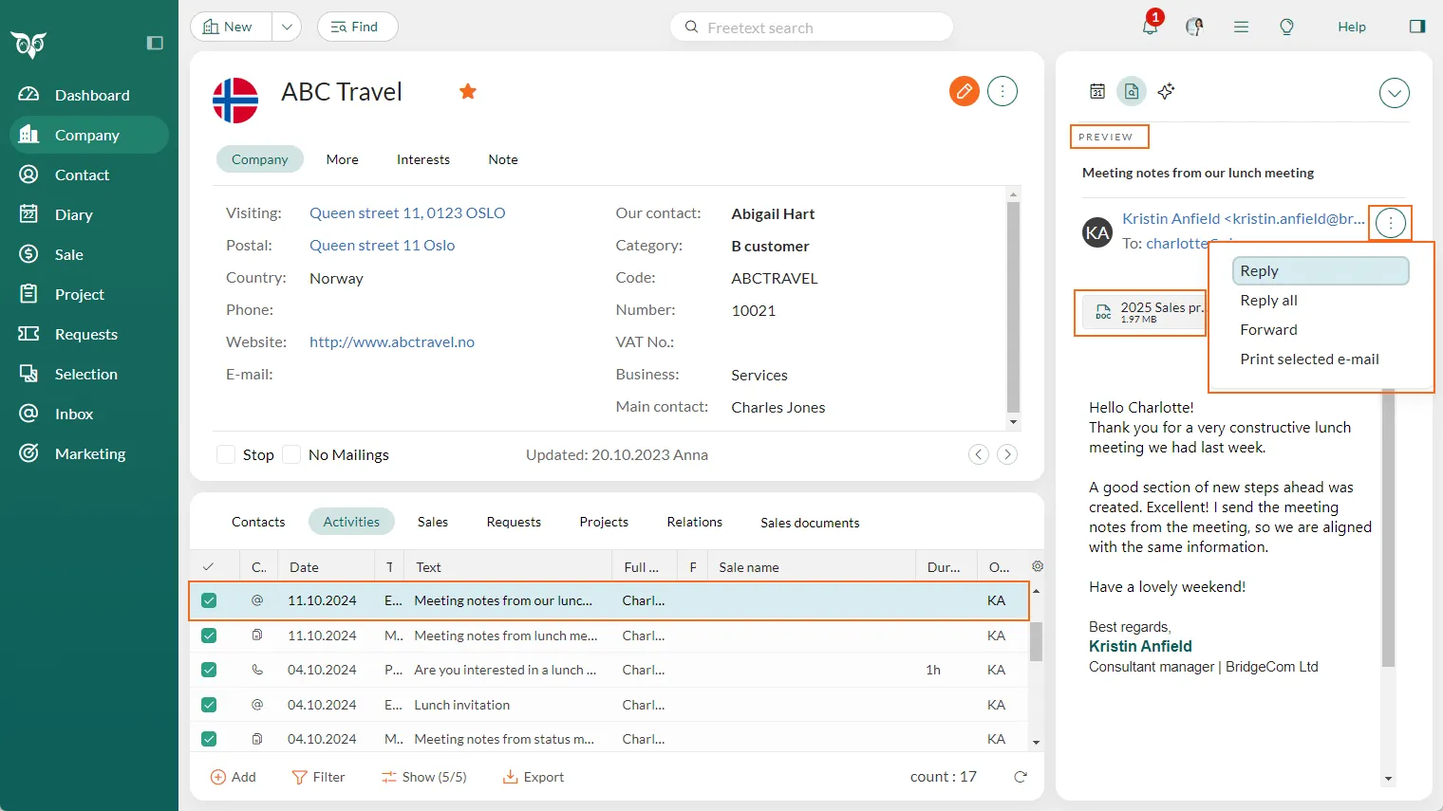Open activities column settings gear
Image resolution: width=1443 pixels, height=811 pixels.
click(x=1038, y=566)
